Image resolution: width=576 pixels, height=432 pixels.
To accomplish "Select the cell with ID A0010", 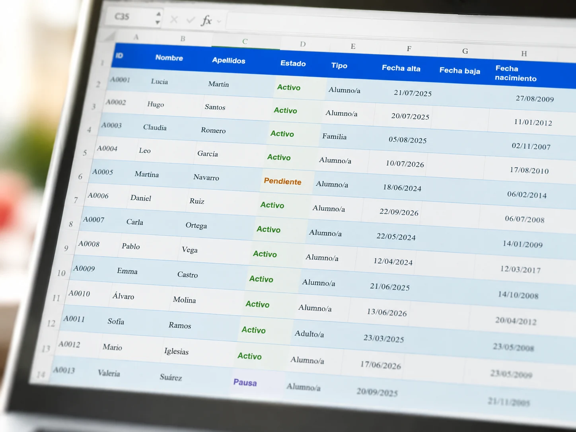I will (x=79, y=294).
